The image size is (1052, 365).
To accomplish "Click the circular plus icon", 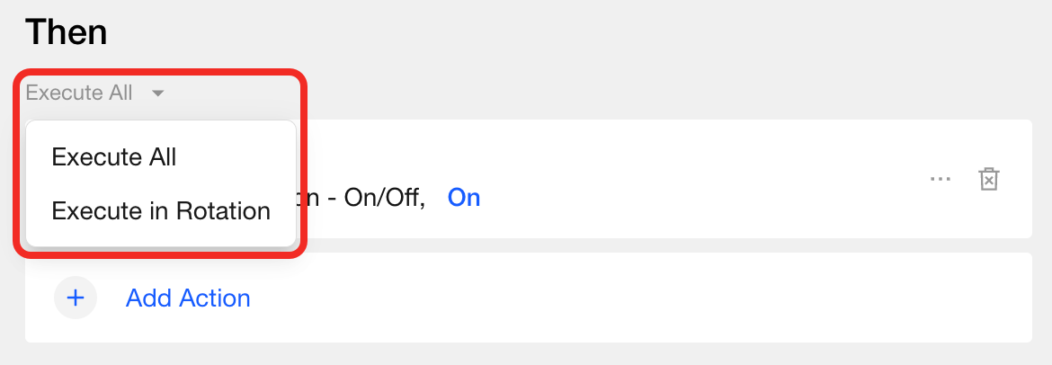I will pos(76,298).
